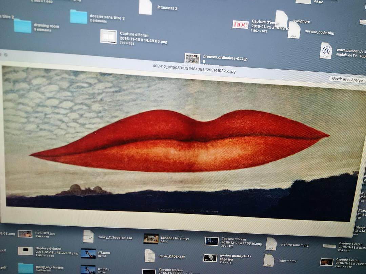The image size is (366, 274).
Task: Click the preview title "468412_10150832796484381_1253141932_o.jpg"
Action: coord(194,69)
